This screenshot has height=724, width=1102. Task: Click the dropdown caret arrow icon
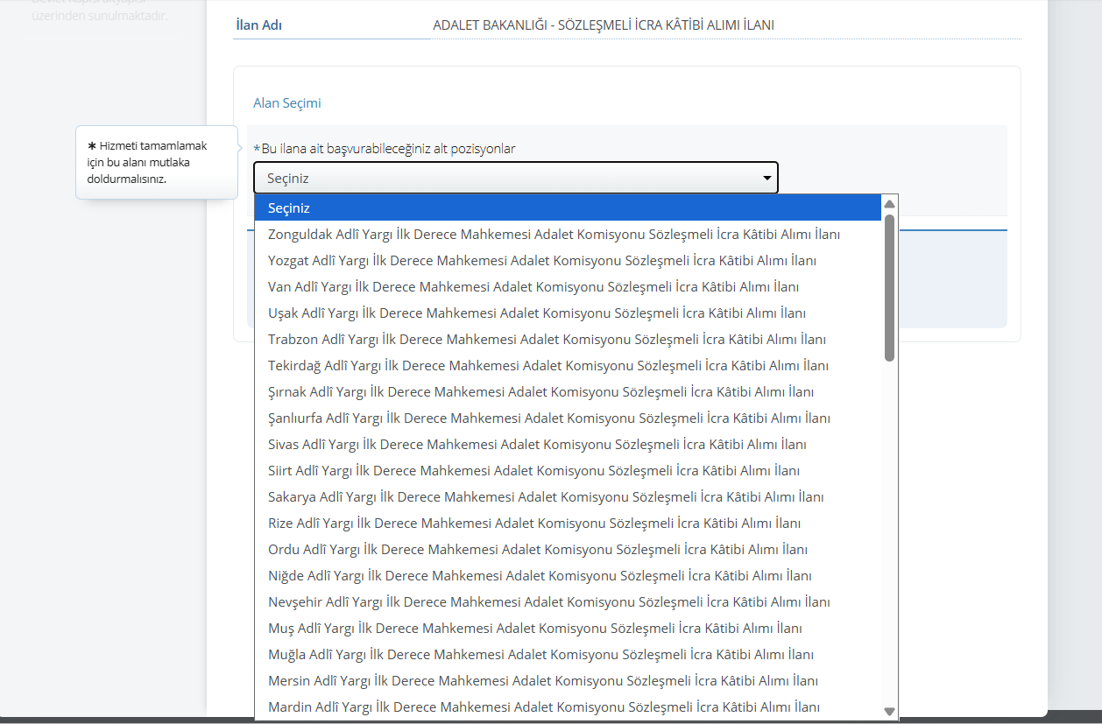767,179
